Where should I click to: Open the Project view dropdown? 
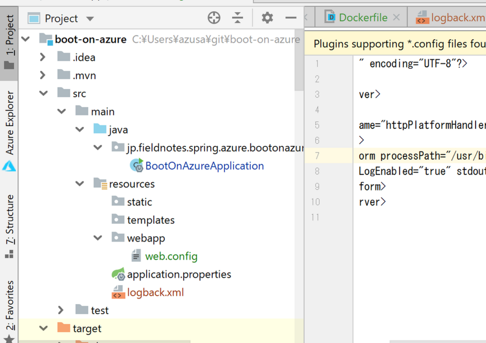point(90,19)
